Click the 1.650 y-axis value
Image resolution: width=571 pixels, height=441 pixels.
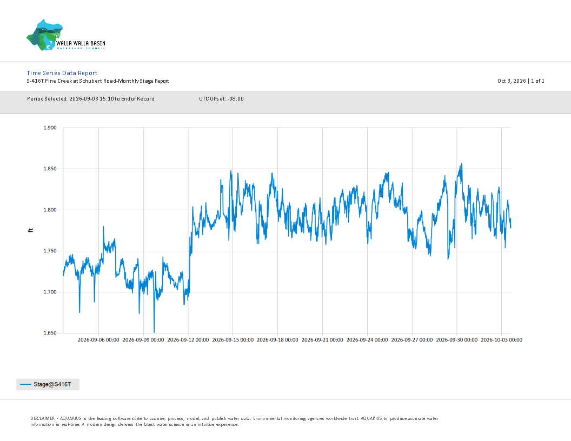coord(50,333)
